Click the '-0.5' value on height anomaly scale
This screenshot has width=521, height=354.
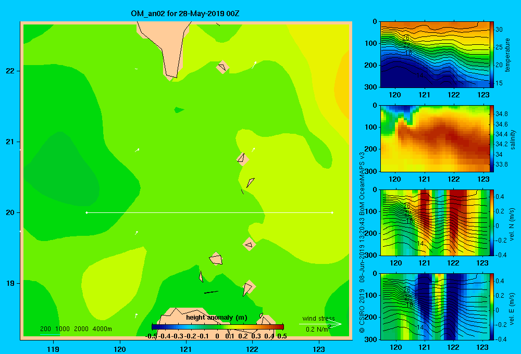pos(151,336)
